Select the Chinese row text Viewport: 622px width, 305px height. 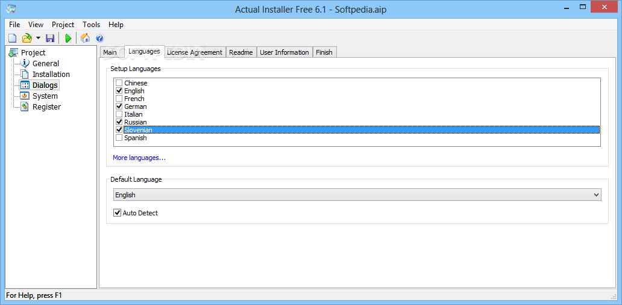coord(136,83)
